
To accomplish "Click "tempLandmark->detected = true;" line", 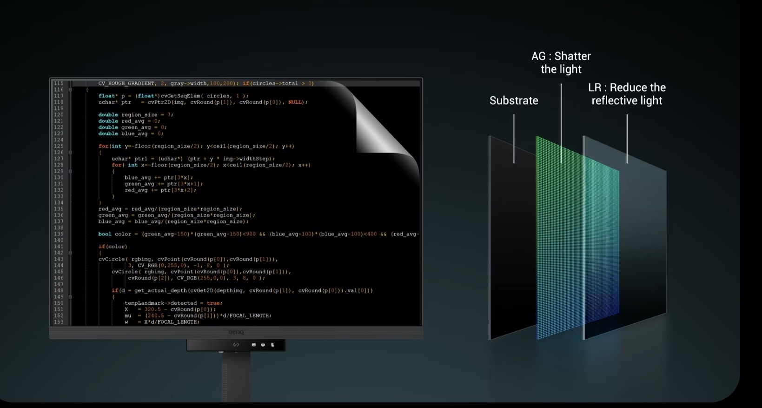I will click(173, 303).
